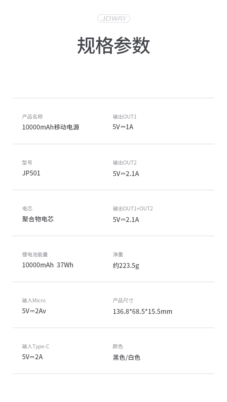Viewport: 227px width, 402px height.
Task: Select the 5V 1A output value
Action: pos(123,127)
